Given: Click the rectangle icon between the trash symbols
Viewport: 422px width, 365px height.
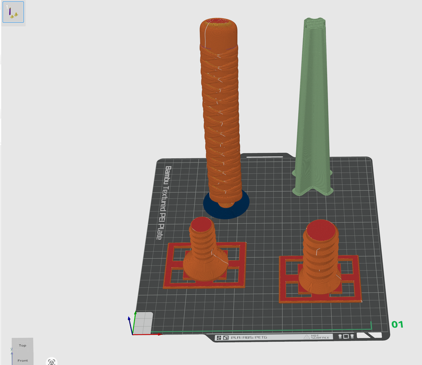Looking at the screenshot, I should pyautogui.click(x=346, y=337).
